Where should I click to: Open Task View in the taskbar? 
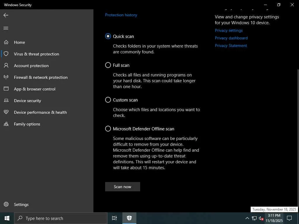click(114, 218)
